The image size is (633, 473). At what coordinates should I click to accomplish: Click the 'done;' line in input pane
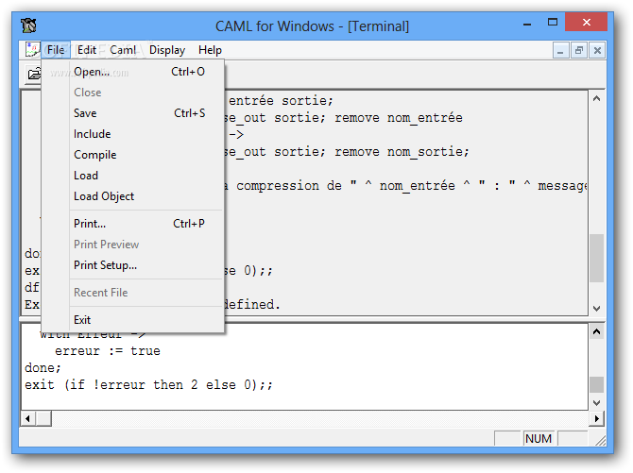(43, 368)
